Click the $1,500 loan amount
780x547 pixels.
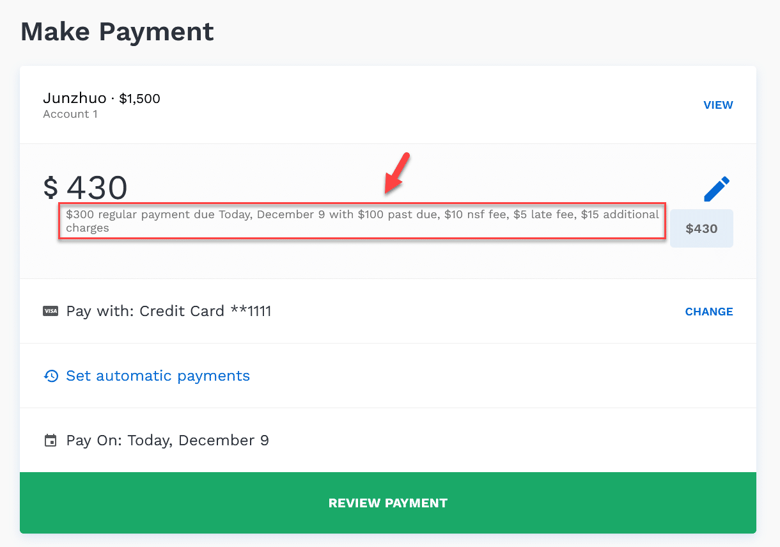(139, 99)
